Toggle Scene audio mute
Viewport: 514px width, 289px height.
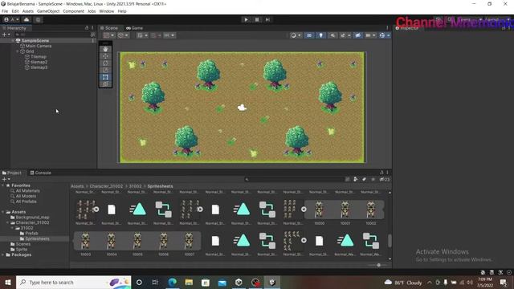(x=332, y=35)
